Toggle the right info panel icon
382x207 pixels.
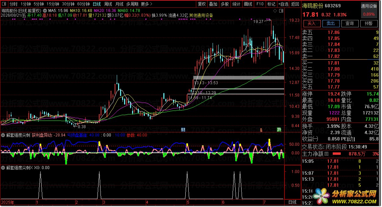(x=281, y=11)
